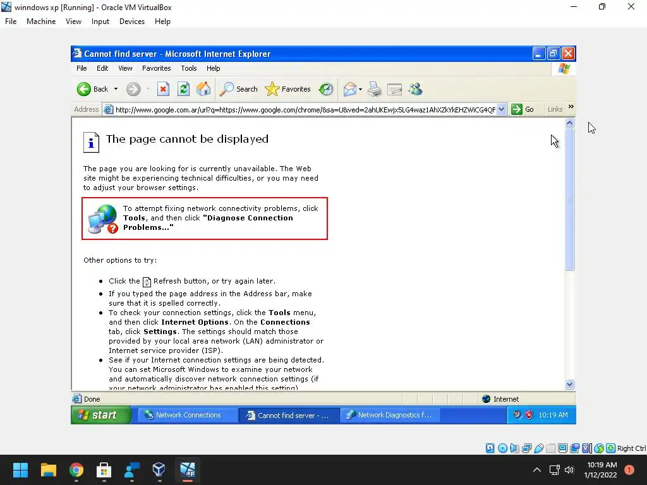Click the XP tray icon left of shield

click(x=517, y=414)
